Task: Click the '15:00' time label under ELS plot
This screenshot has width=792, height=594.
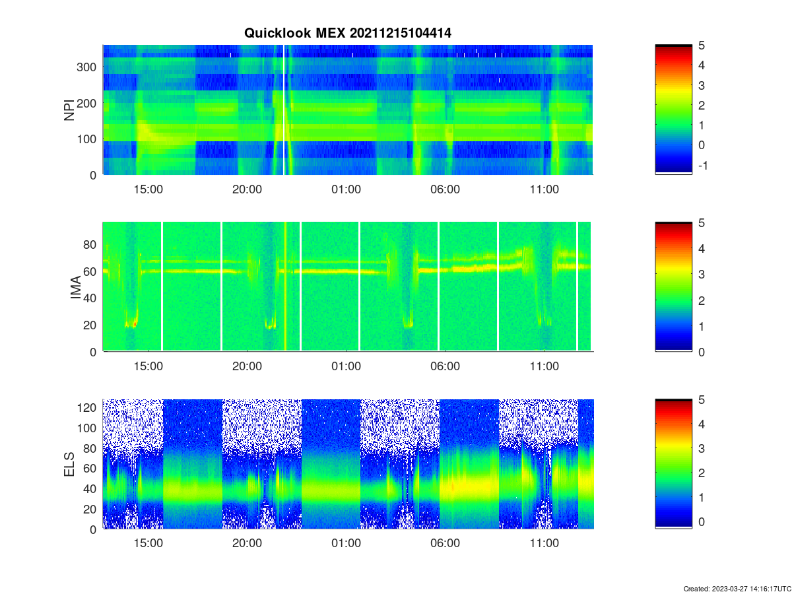Action: click(148, 543)
